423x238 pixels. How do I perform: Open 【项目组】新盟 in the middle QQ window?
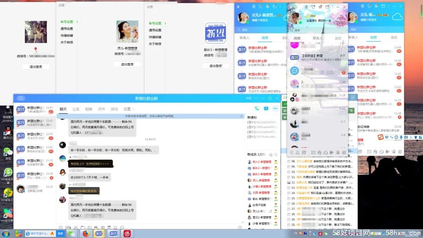coord(318,58)
